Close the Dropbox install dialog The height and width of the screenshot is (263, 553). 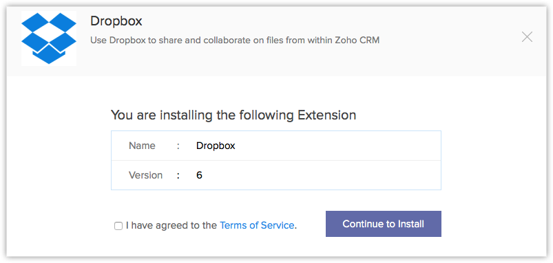[x=527, y=37]
